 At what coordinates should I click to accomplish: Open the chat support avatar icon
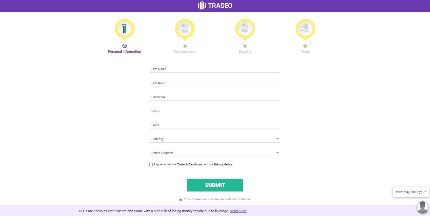tap(422, 208)
